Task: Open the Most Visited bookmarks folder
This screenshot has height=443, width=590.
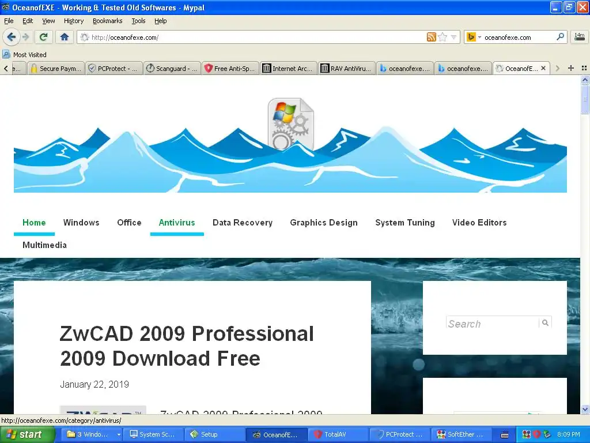Action: (24, 55)
